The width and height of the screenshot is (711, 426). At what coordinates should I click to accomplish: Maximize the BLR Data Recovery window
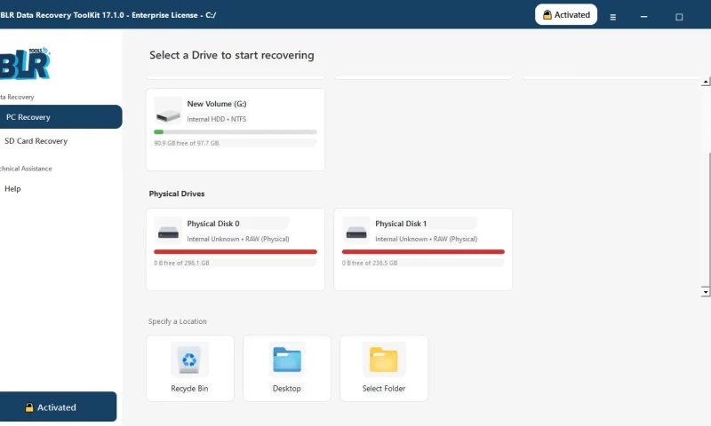click(x=679, y=17)
